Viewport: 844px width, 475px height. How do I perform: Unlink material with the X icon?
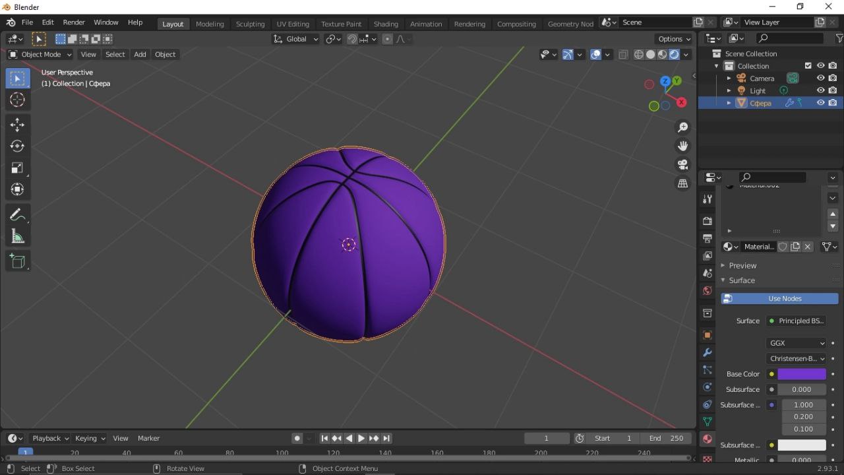pos(808,247)
